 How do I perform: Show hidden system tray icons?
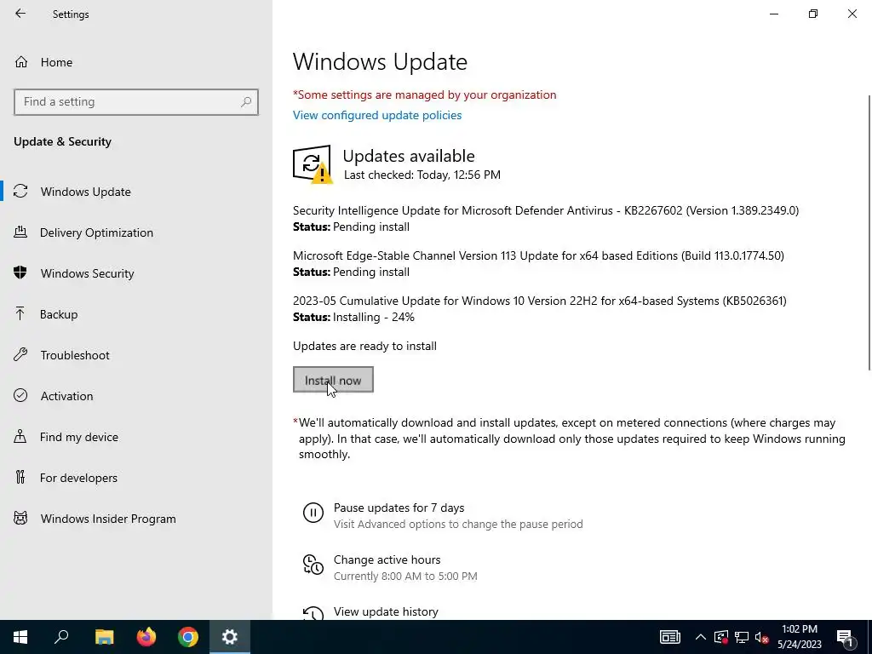pos(701,637)
